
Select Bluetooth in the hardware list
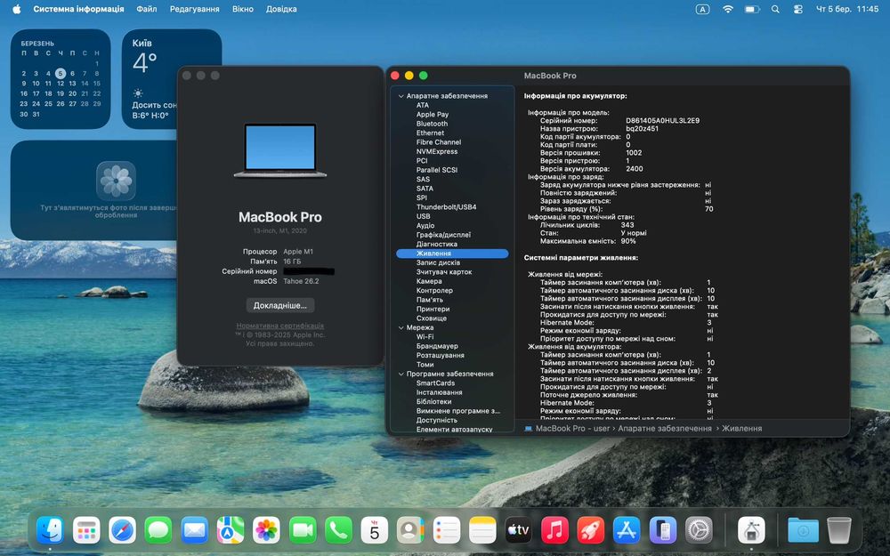432,124
